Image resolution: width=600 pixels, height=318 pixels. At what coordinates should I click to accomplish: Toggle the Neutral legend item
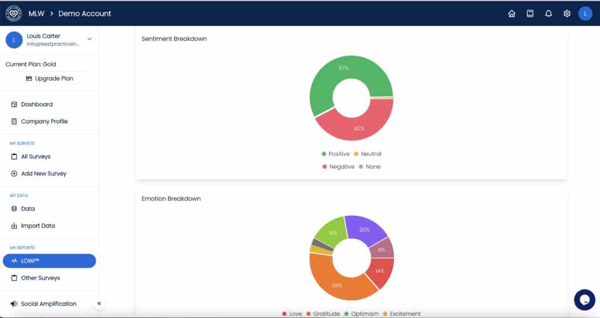click(x=367, y=154)
